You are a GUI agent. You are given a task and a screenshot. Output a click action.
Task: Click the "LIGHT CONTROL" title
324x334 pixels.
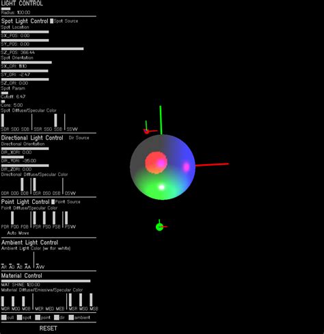pyautogui.click(x=22, y=3)
